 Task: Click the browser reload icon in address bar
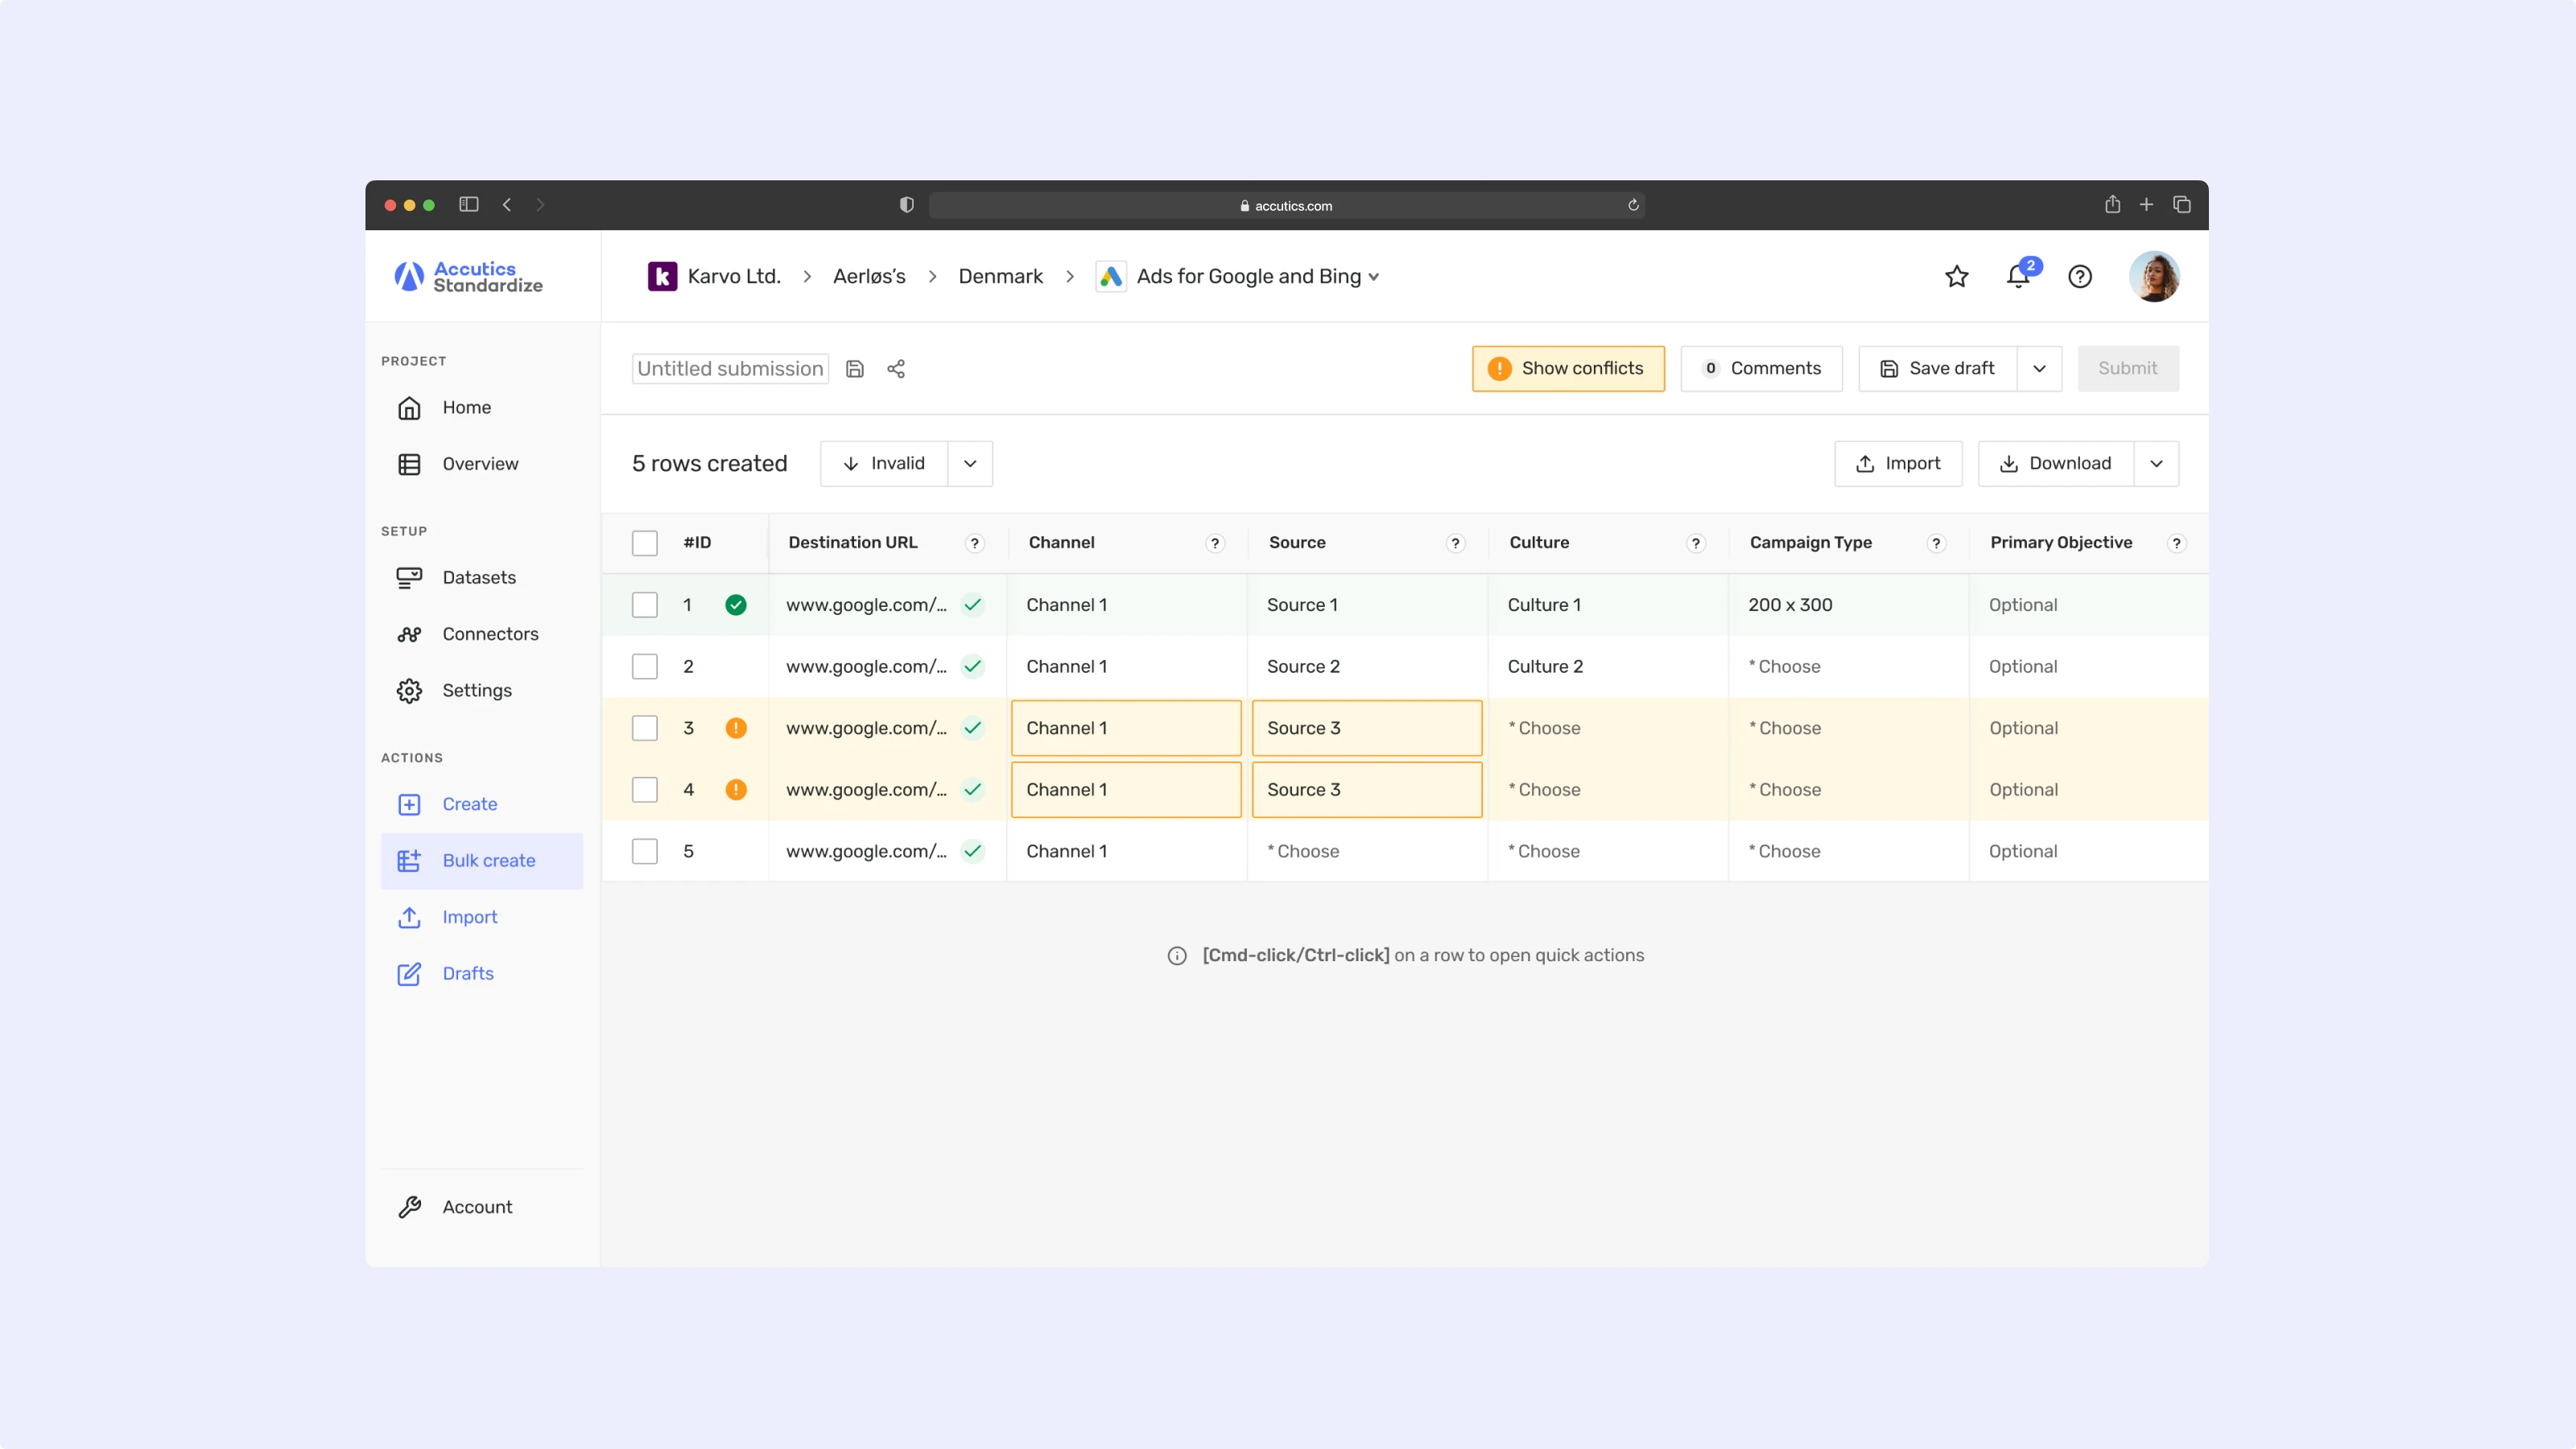click(1633, 205)
